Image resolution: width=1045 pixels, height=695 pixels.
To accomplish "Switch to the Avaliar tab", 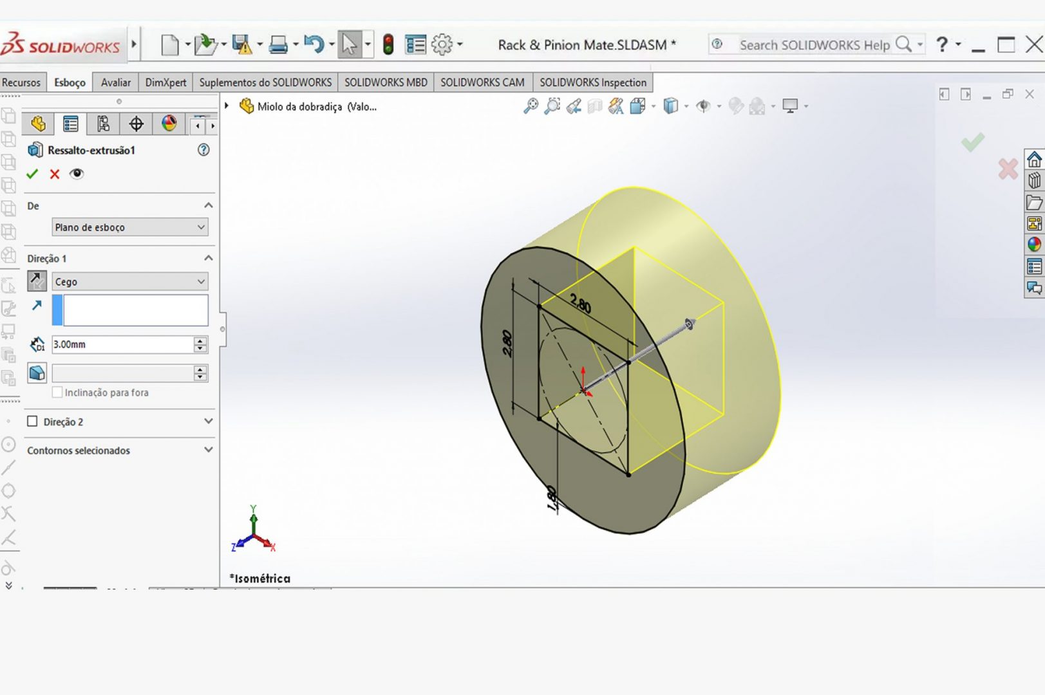I will point(115,82).
